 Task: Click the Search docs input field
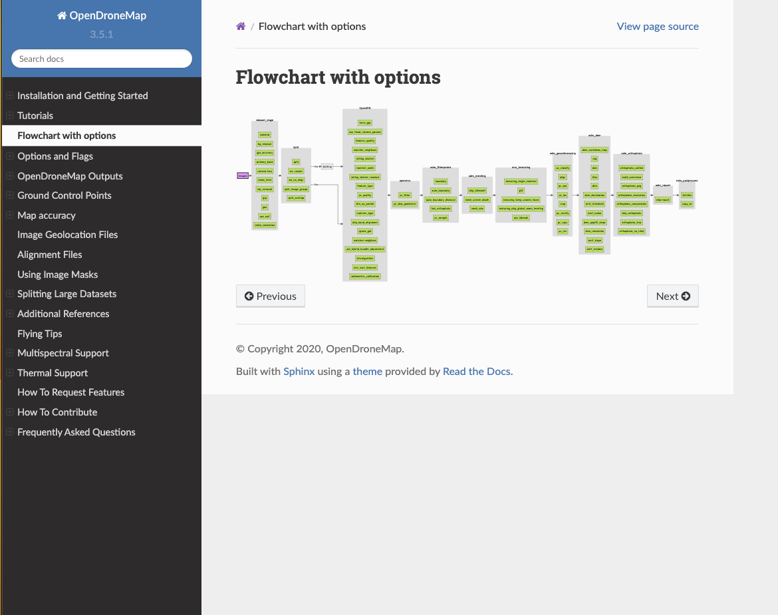[101, 59]
